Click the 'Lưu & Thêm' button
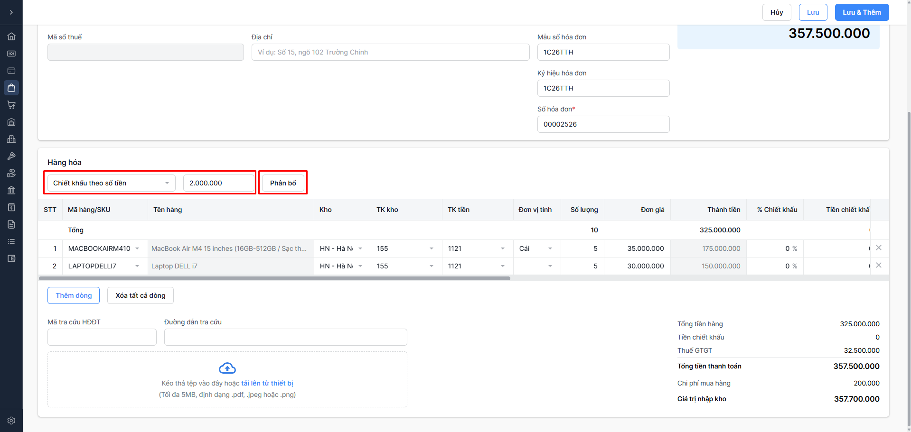The width and height of the screenshot is (911, 432). (x=861, y=12)
